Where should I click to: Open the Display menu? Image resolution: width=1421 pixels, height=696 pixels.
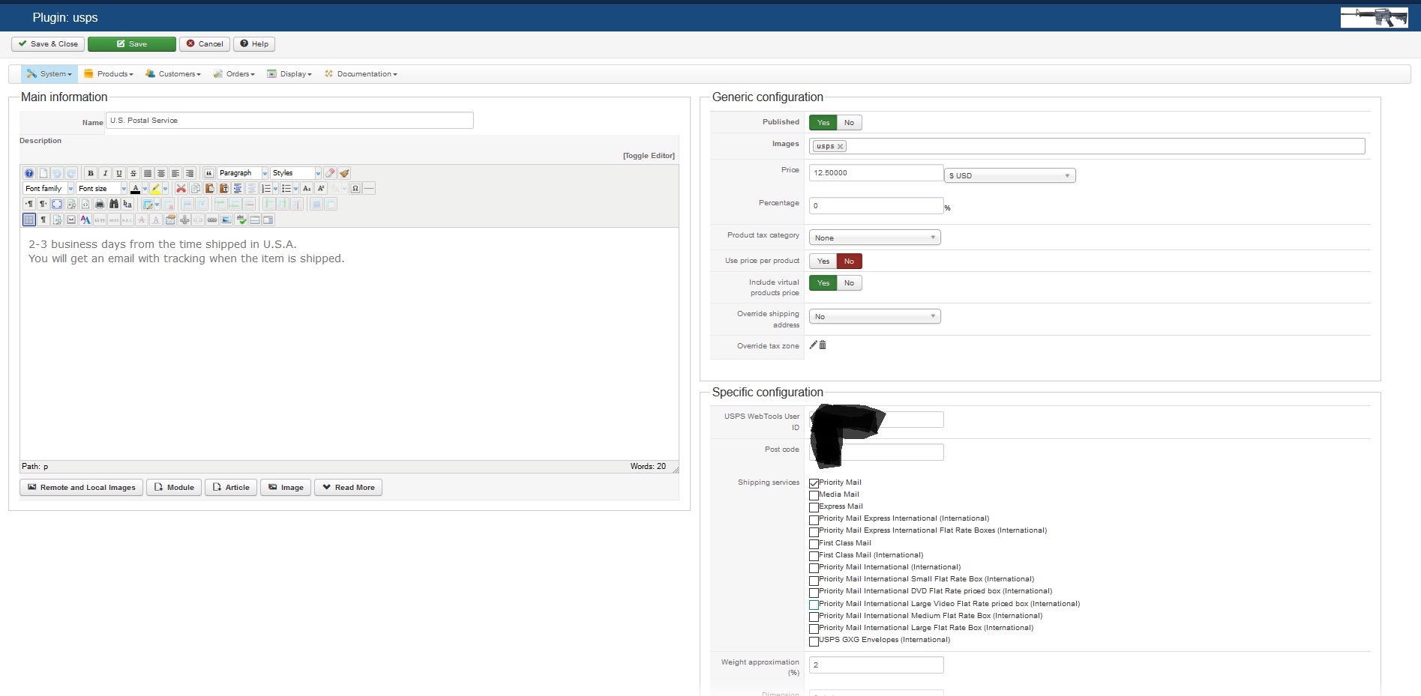289,74
